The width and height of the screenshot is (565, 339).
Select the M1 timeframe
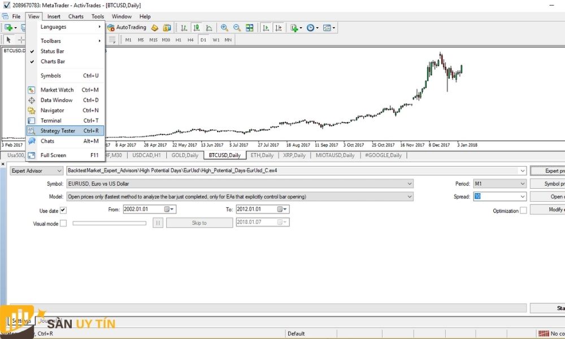pyautogui.click(x=128, y=40)
